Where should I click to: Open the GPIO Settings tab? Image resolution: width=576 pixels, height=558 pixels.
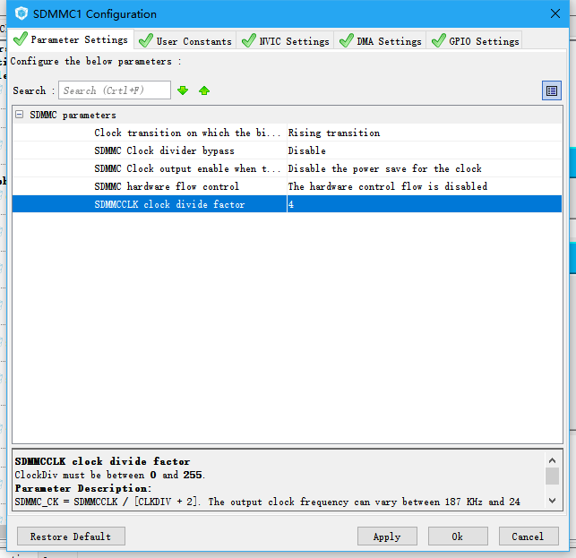tap(474, 41)
